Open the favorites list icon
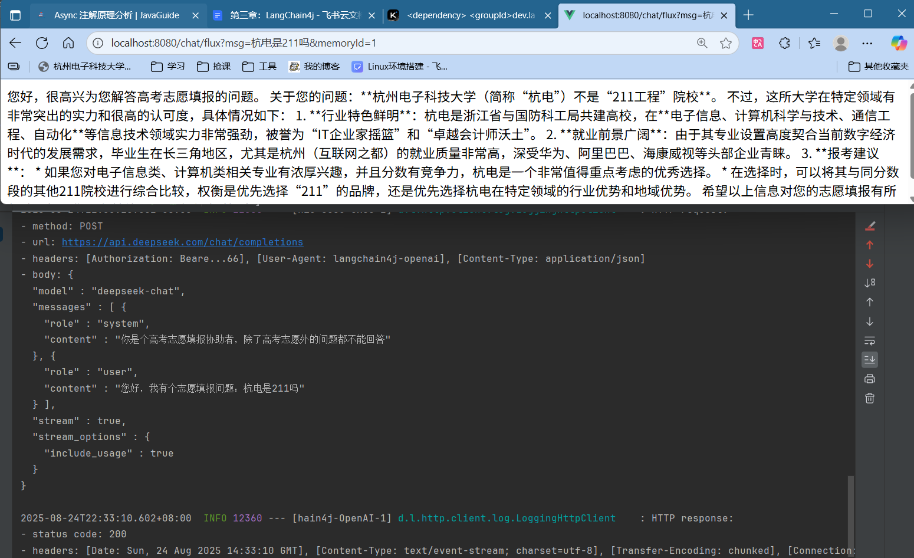Image resolution: width=914 pixels, height=558 pixels. pyautogui.click(x=814, y=43)
